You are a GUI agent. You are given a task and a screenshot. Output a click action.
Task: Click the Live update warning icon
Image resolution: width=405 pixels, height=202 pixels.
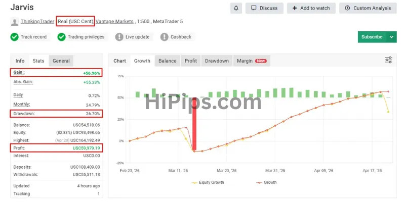pyautogui.click(x=119, y=37)
